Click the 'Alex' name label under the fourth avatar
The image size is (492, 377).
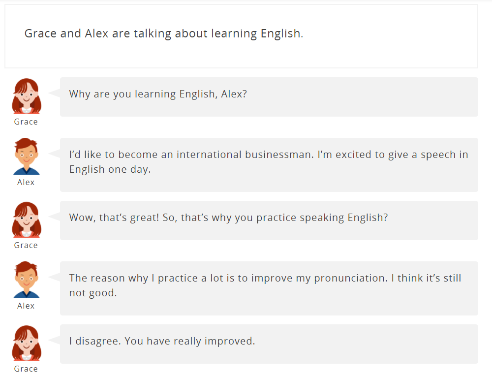pos(26,306)
